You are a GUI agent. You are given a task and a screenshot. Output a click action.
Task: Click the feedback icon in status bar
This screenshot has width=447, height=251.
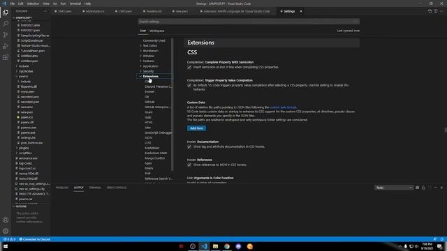(x=434, y=239)
